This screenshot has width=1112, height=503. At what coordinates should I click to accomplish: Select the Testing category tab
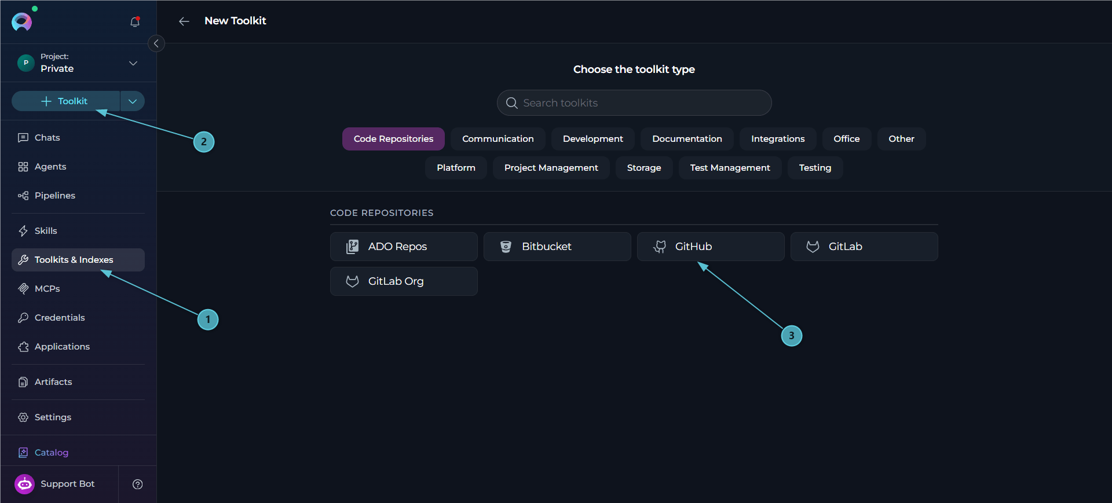click(x=815, y=168)
